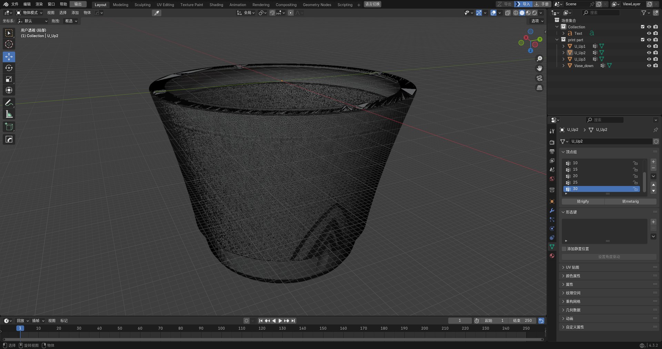Switch to the Sculpting workspace tab

[142, 5]
